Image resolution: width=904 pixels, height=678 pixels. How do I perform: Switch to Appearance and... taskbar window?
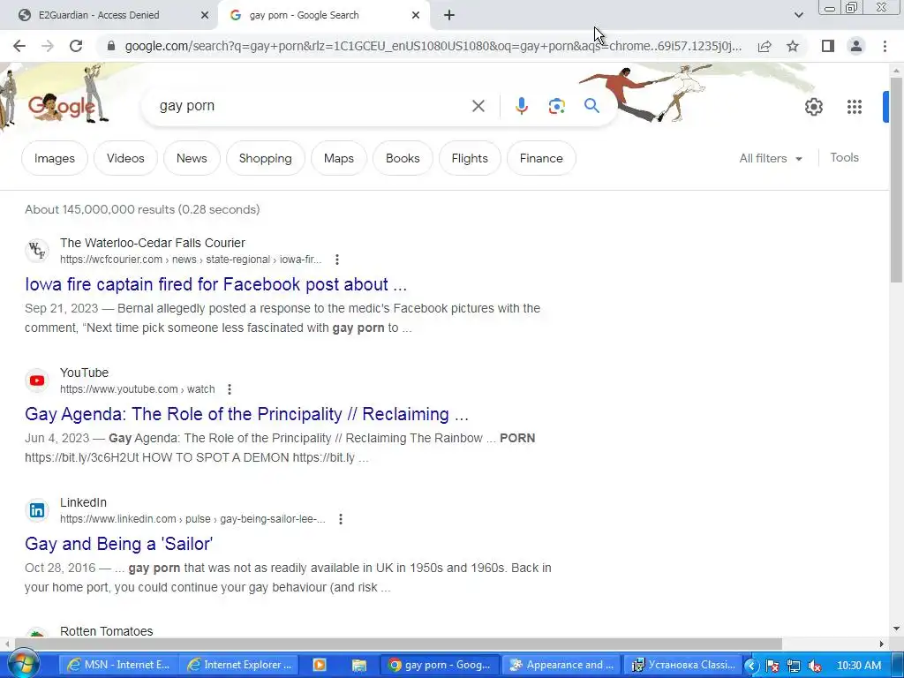561,665
